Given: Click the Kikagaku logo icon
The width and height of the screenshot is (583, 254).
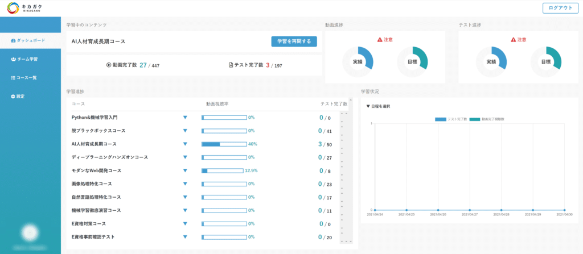Looking at the screenshot, I should point(12,8).
